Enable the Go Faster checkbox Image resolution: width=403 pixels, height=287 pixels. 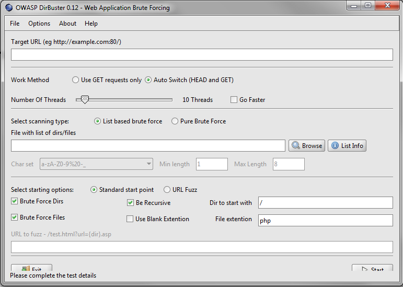click(234, 100)
